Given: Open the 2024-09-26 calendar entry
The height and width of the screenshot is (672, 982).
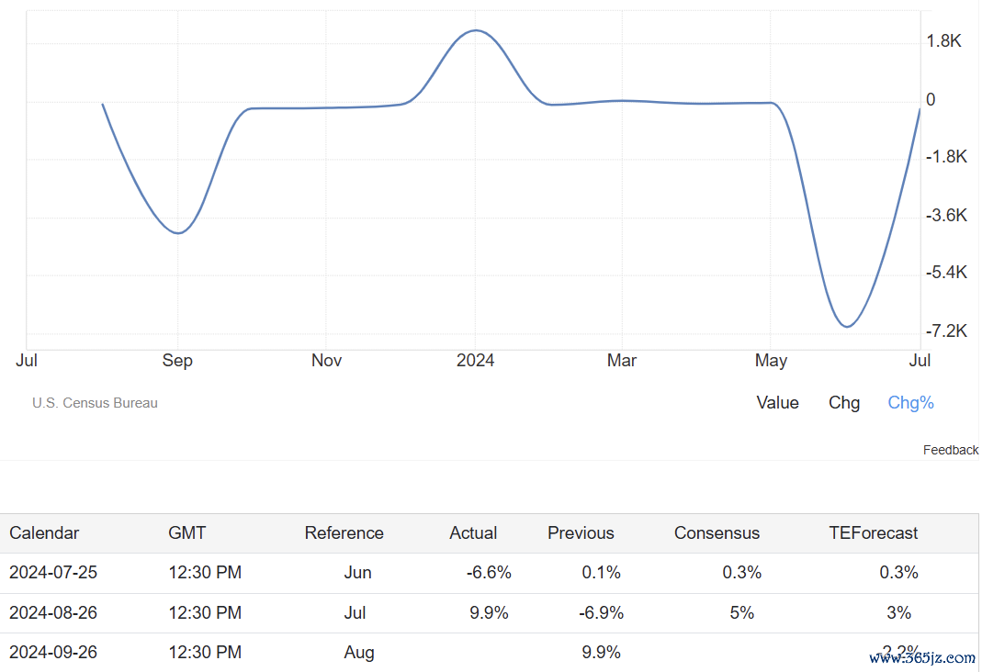Looking at the screenshot, I should 53,652.
